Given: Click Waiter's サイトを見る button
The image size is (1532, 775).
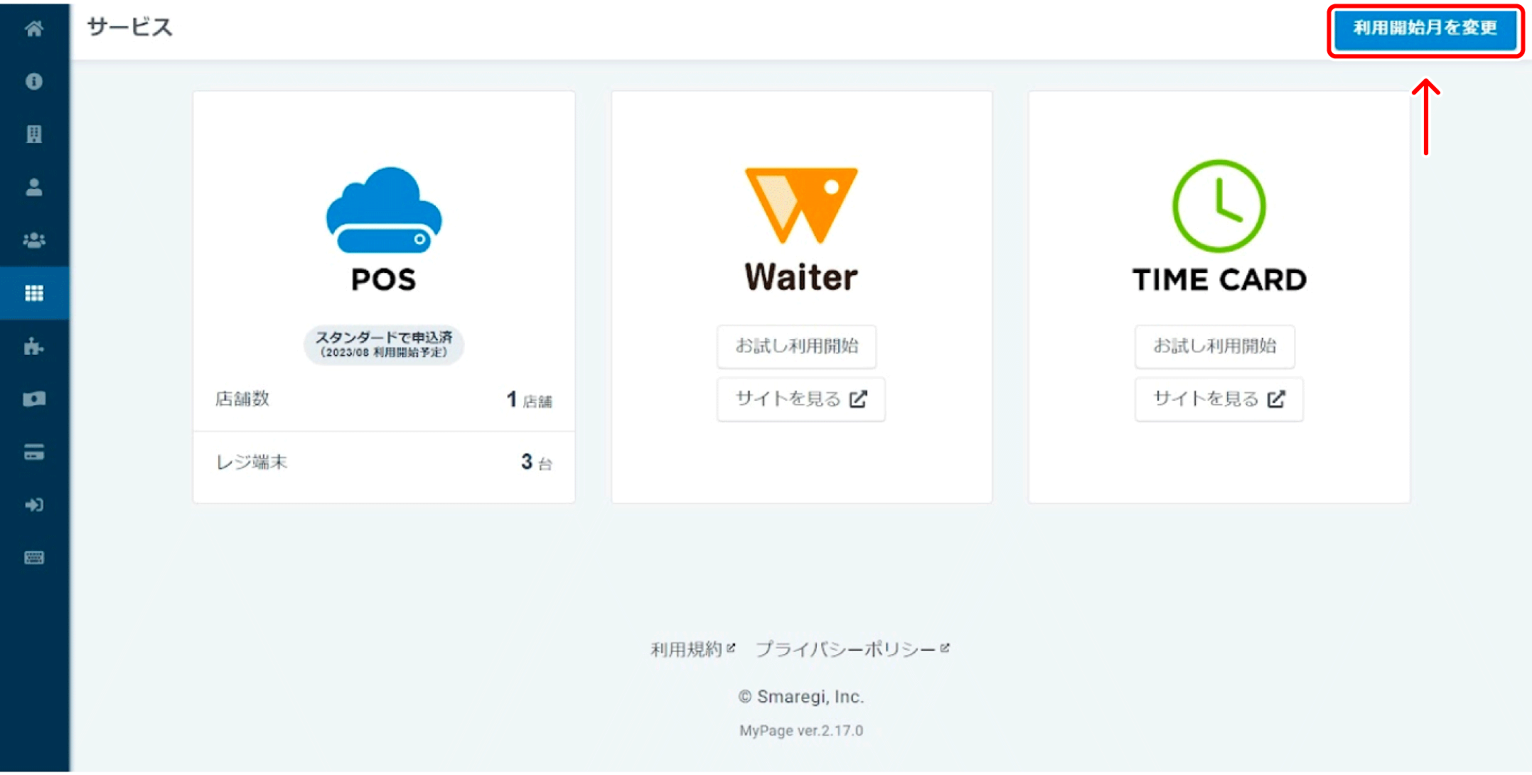Looking at the screenshot, I should pos(800,399).
